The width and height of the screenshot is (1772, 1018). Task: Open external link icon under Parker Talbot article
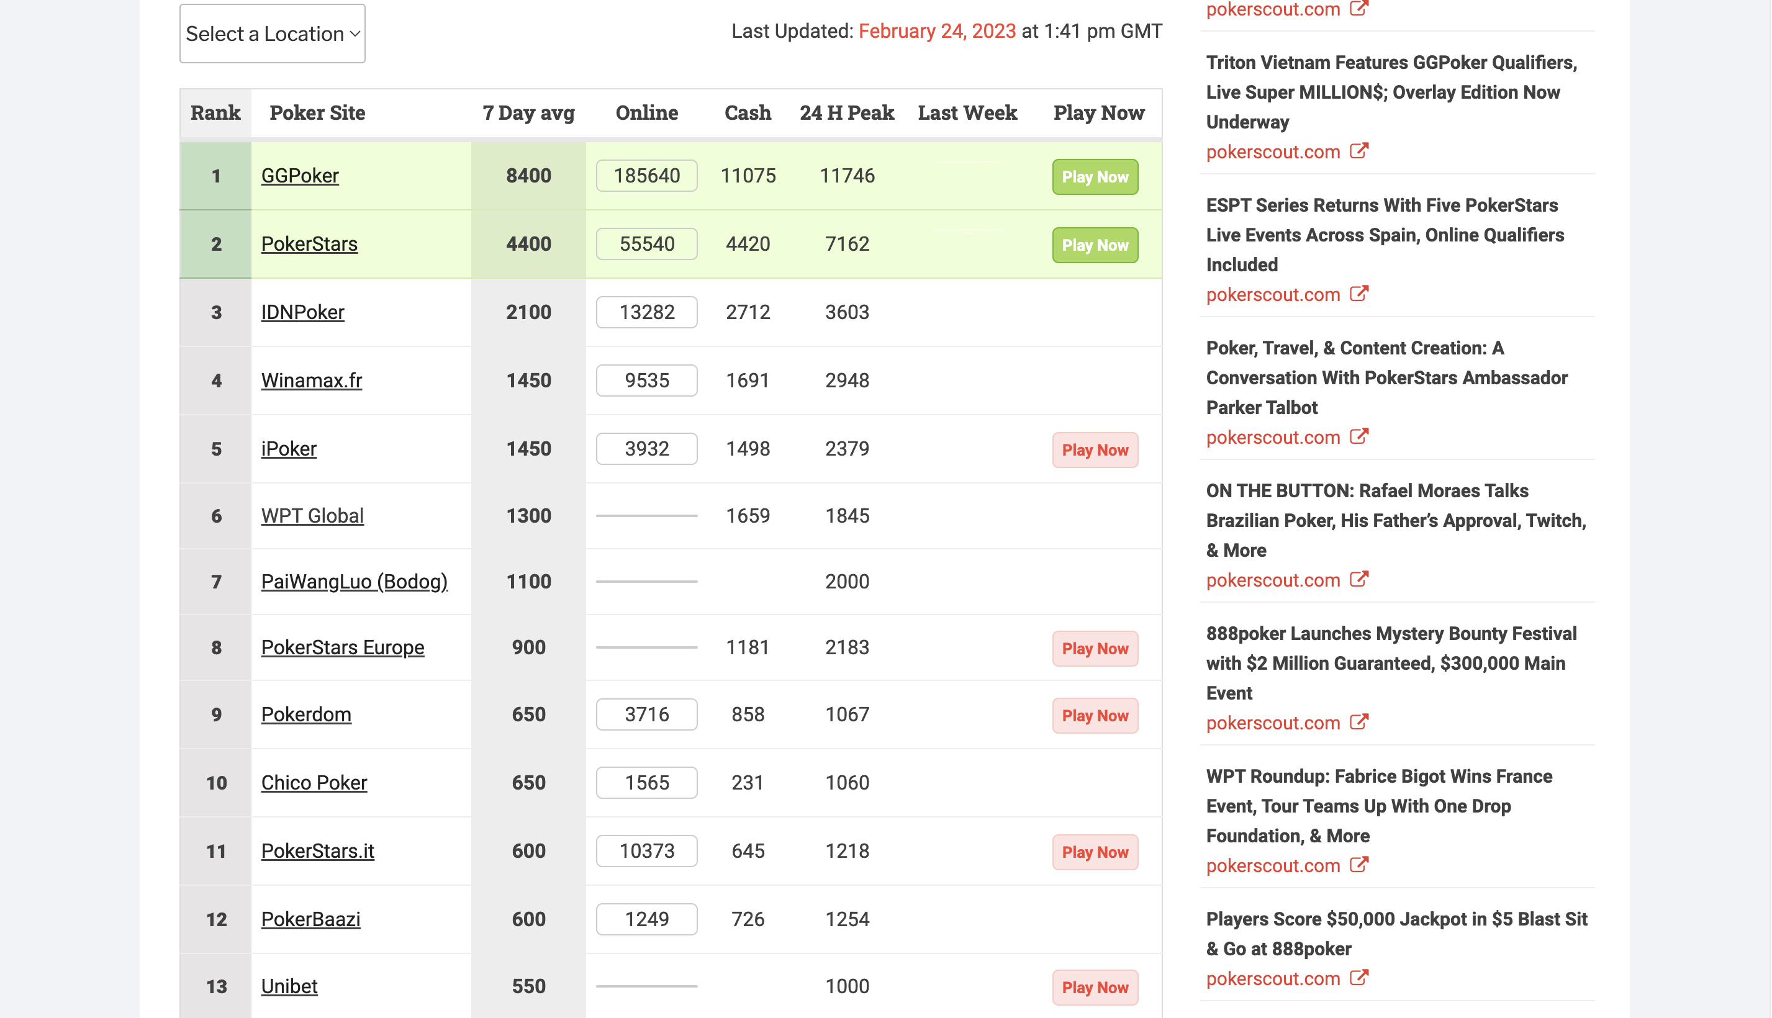pos(1358,436)
